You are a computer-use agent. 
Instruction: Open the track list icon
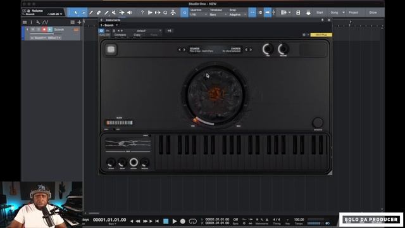pos(25,22)
